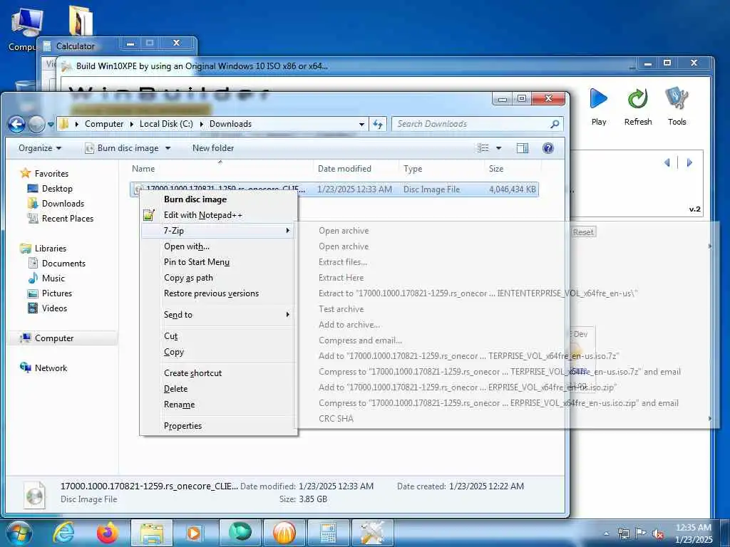Click the change view icon in Explorer toolbar
Screen dimensions: 730x547
(x=483, y=148)
